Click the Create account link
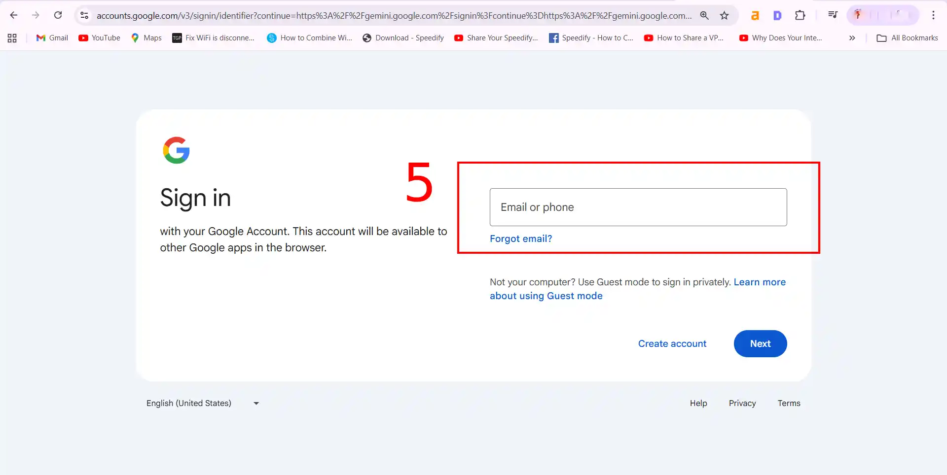 click(x=672, y=343)
